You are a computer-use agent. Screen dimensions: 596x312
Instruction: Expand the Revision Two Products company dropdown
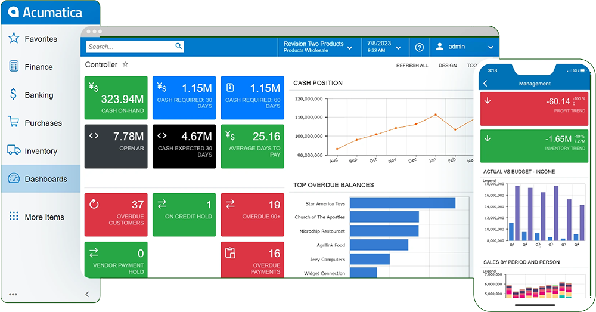click(x=350, y=48)
